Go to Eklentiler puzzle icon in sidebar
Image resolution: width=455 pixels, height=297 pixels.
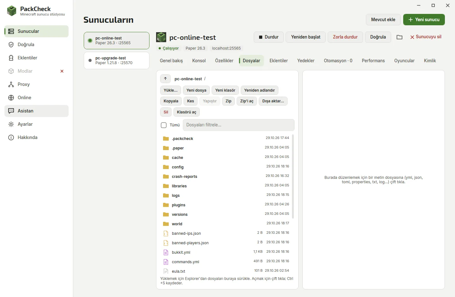pos(11,58)
